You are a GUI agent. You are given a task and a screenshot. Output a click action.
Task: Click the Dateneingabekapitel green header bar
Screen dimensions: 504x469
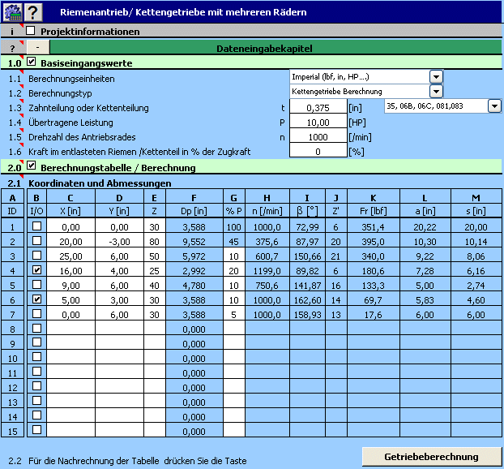coord(275,48)
